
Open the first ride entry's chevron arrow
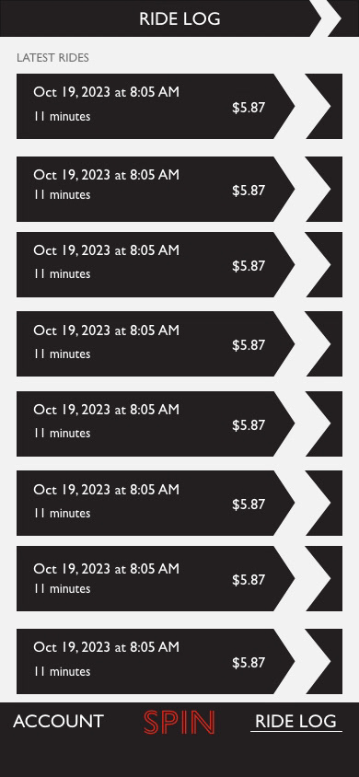coord(324,106)
